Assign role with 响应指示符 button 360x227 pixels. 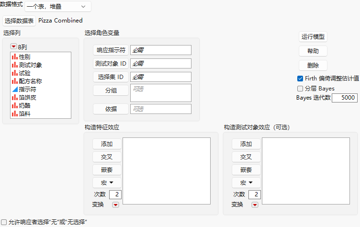(x=111, y=50)
